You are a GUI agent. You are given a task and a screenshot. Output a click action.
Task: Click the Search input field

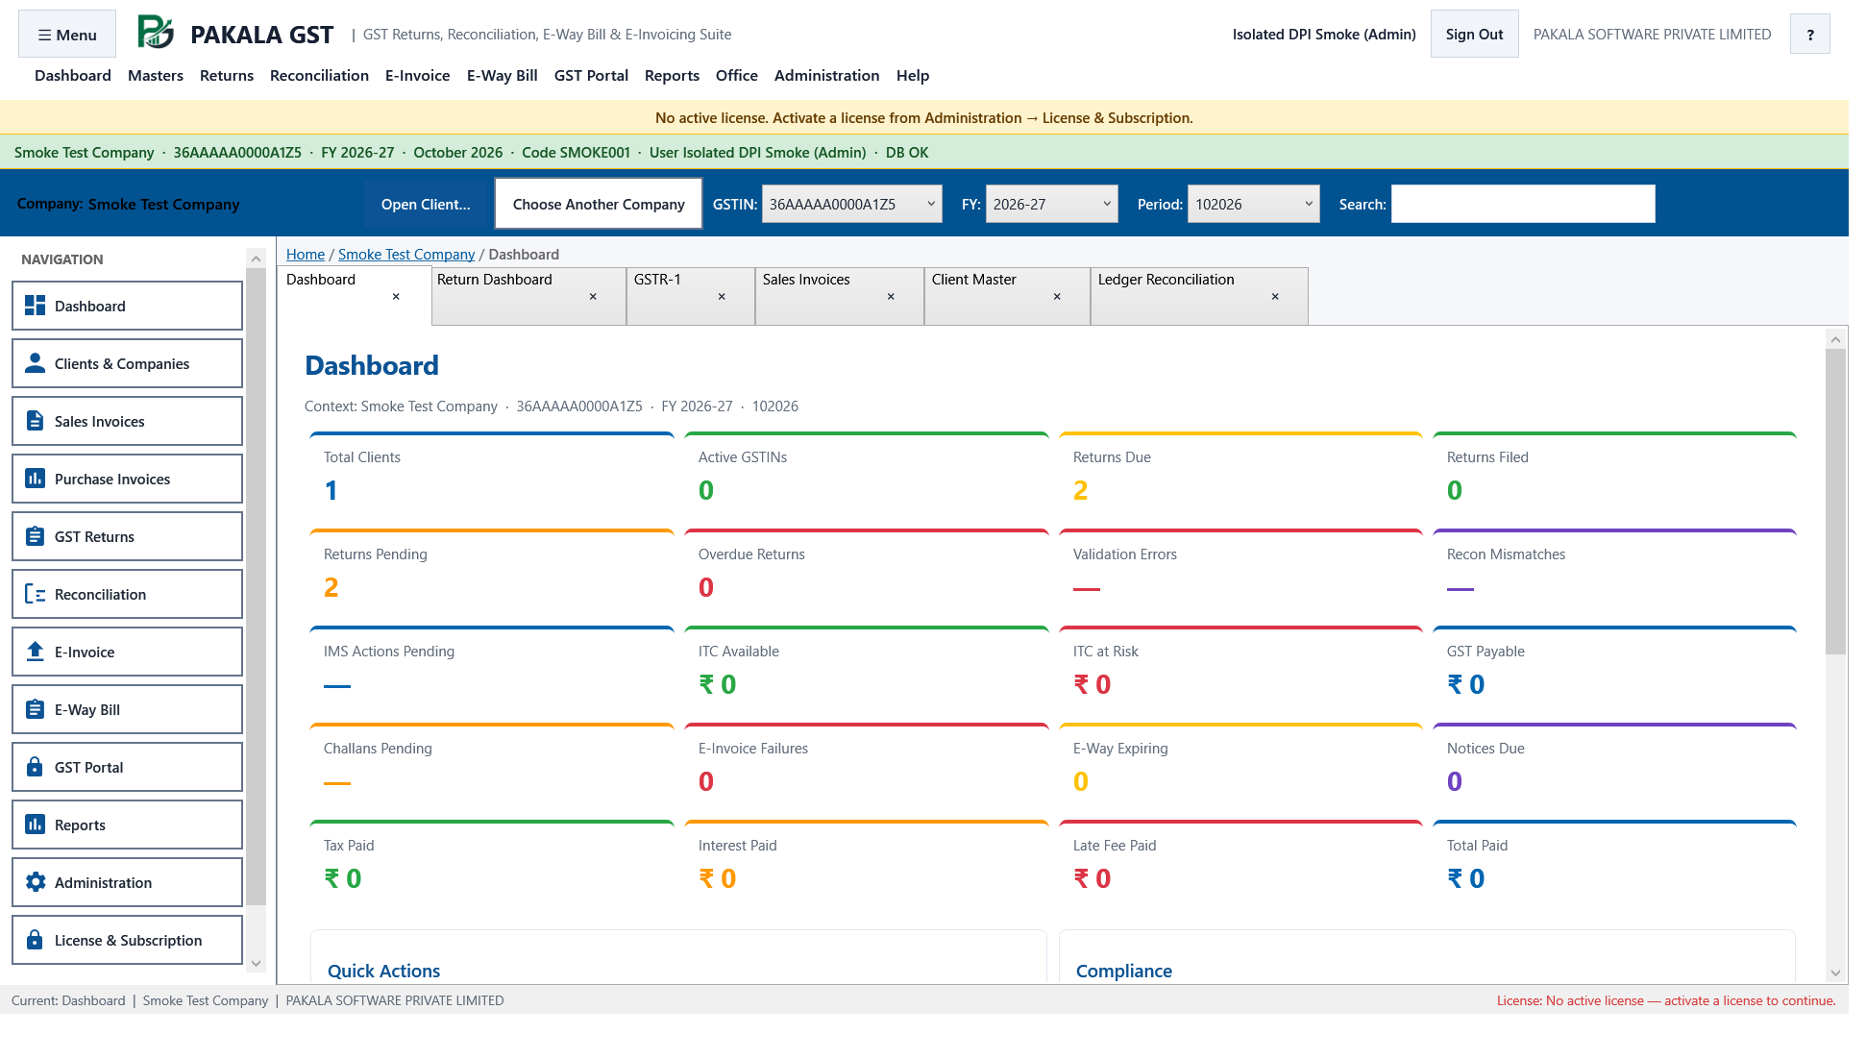1523,204
